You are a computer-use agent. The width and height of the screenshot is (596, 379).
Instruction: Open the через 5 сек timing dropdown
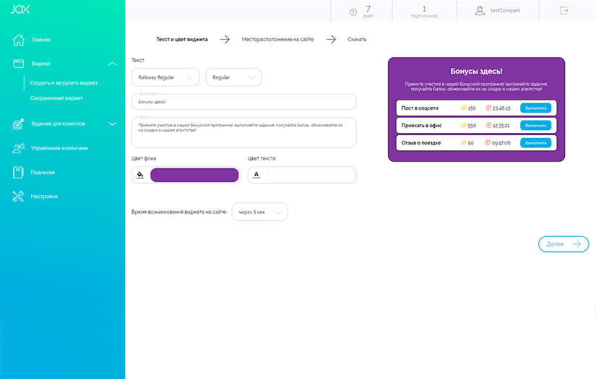(x=259, y=212)
